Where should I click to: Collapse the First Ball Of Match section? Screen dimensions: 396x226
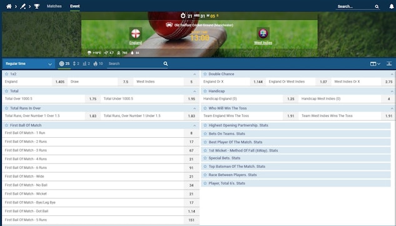195,125
